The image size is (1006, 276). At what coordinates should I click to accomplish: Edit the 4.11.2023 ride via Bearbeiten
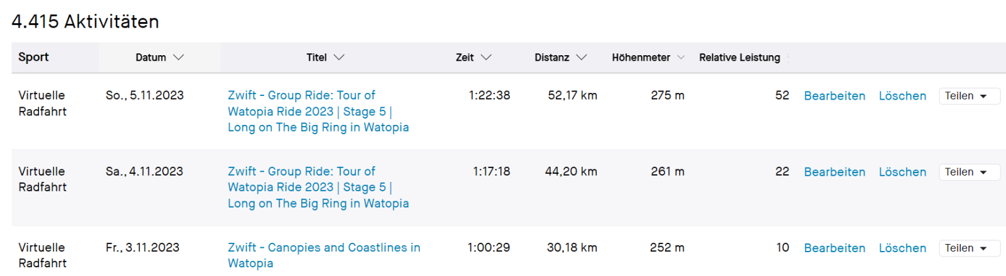pos(834,172)
